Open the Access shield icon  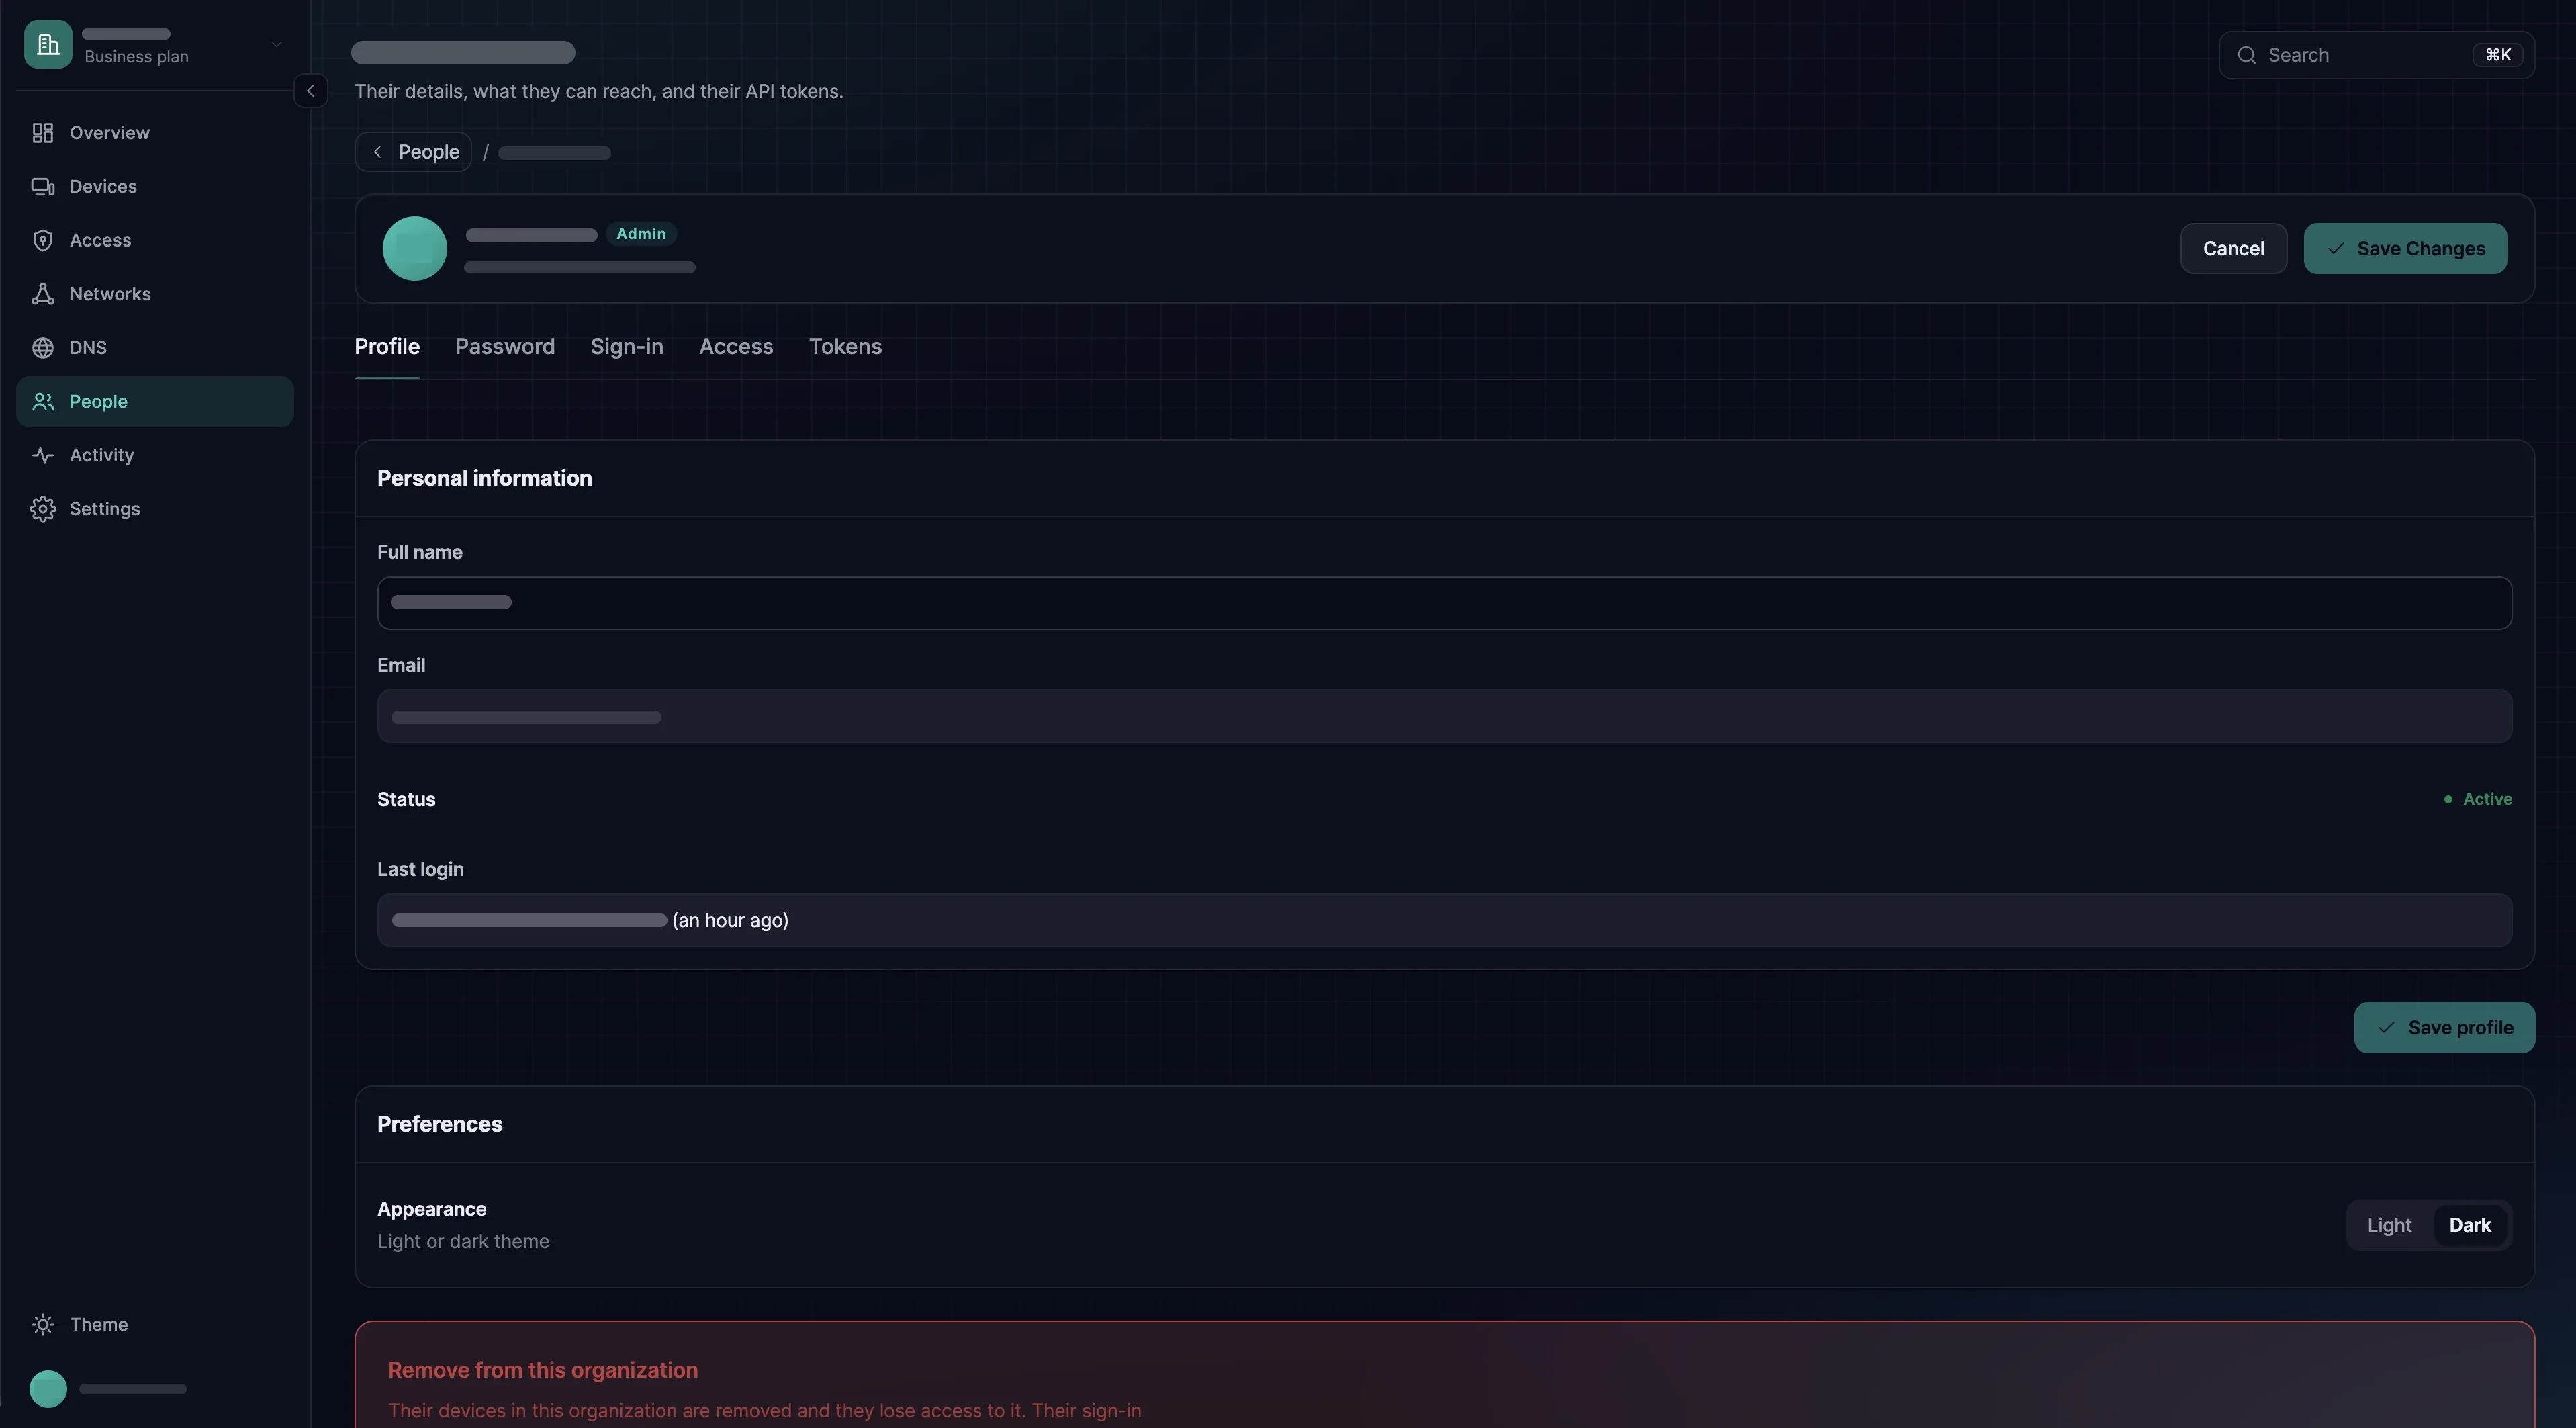pyautogui.click(x=42, y=240)
